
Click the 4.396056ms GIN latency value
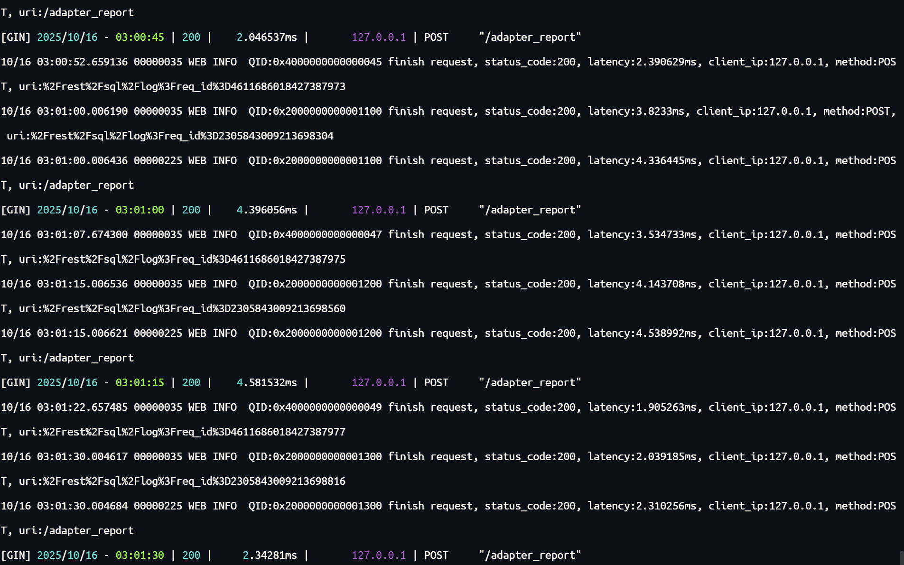point(267,210)
